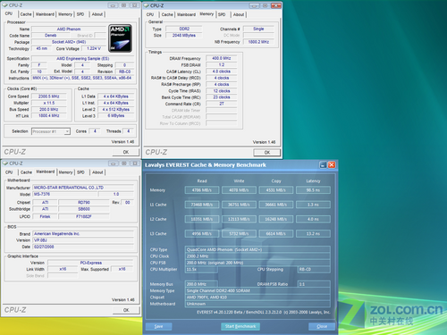Click the Chipset AMD 790FX field in EVEREST
Image resolution: width=447 pixels, height=335 pixels.
257,297
